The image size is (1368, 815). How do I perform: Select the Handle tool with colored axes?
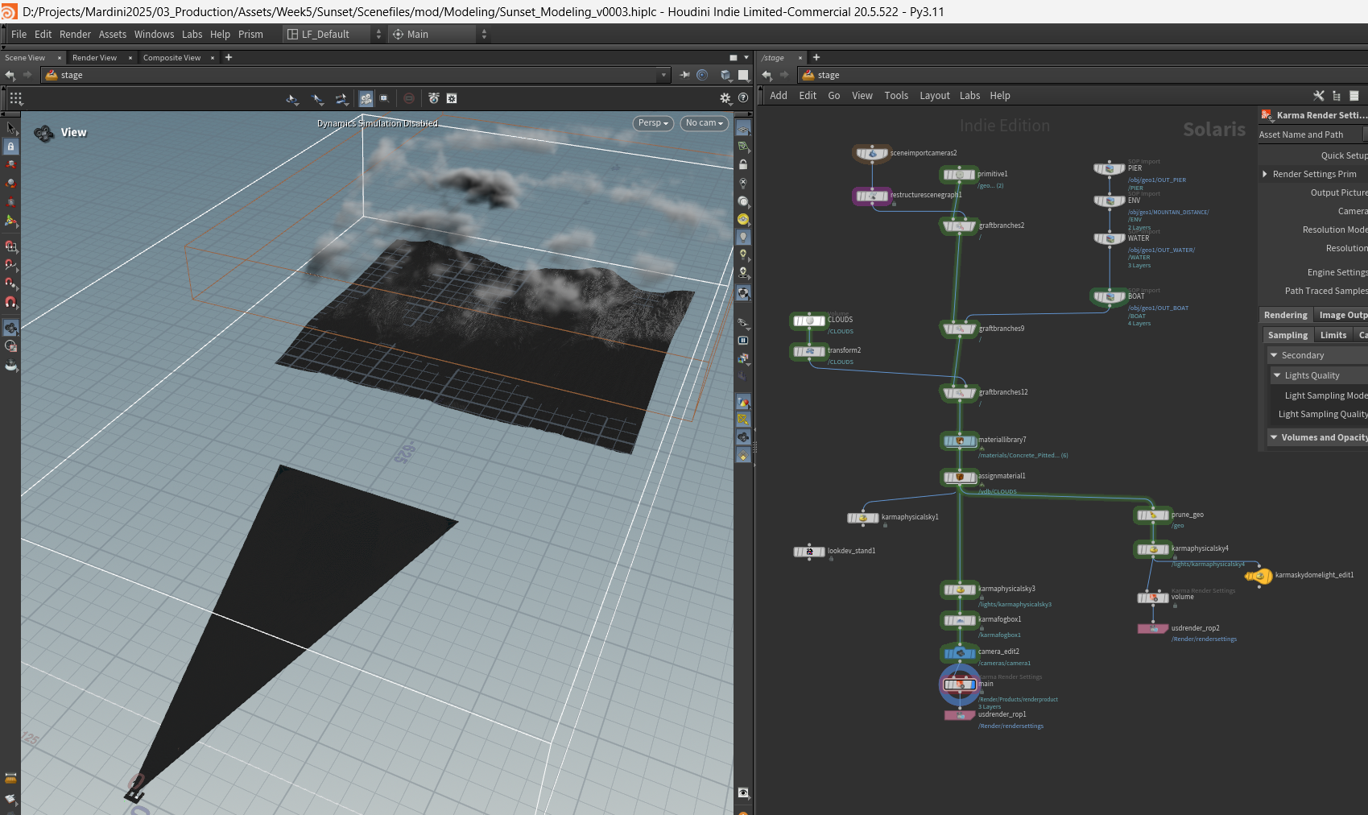pos(10,221)
